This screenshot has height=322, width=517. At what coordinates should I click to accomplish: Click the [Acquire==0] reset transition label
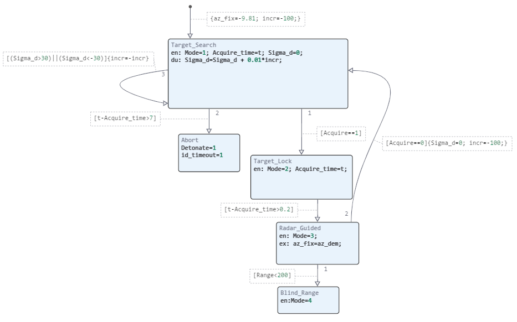pos(447,143)
